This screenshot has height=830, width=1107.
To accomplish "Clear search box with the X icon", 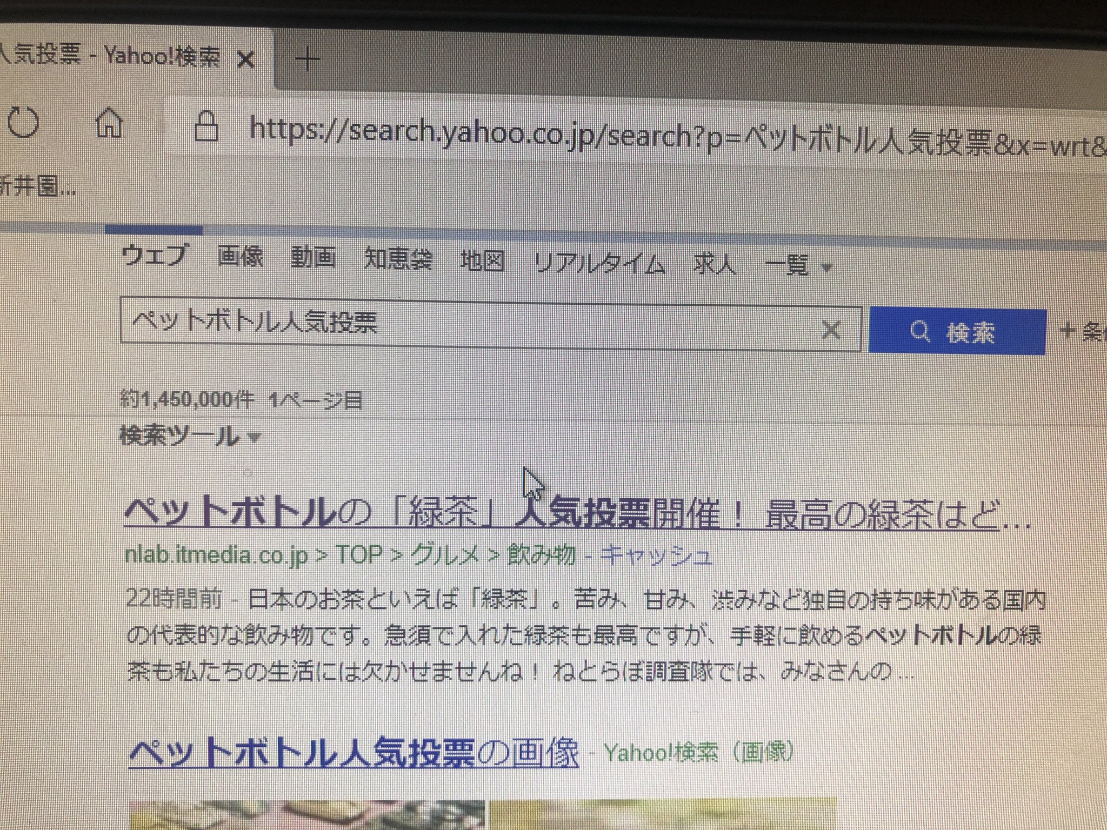I will point(831,329).
